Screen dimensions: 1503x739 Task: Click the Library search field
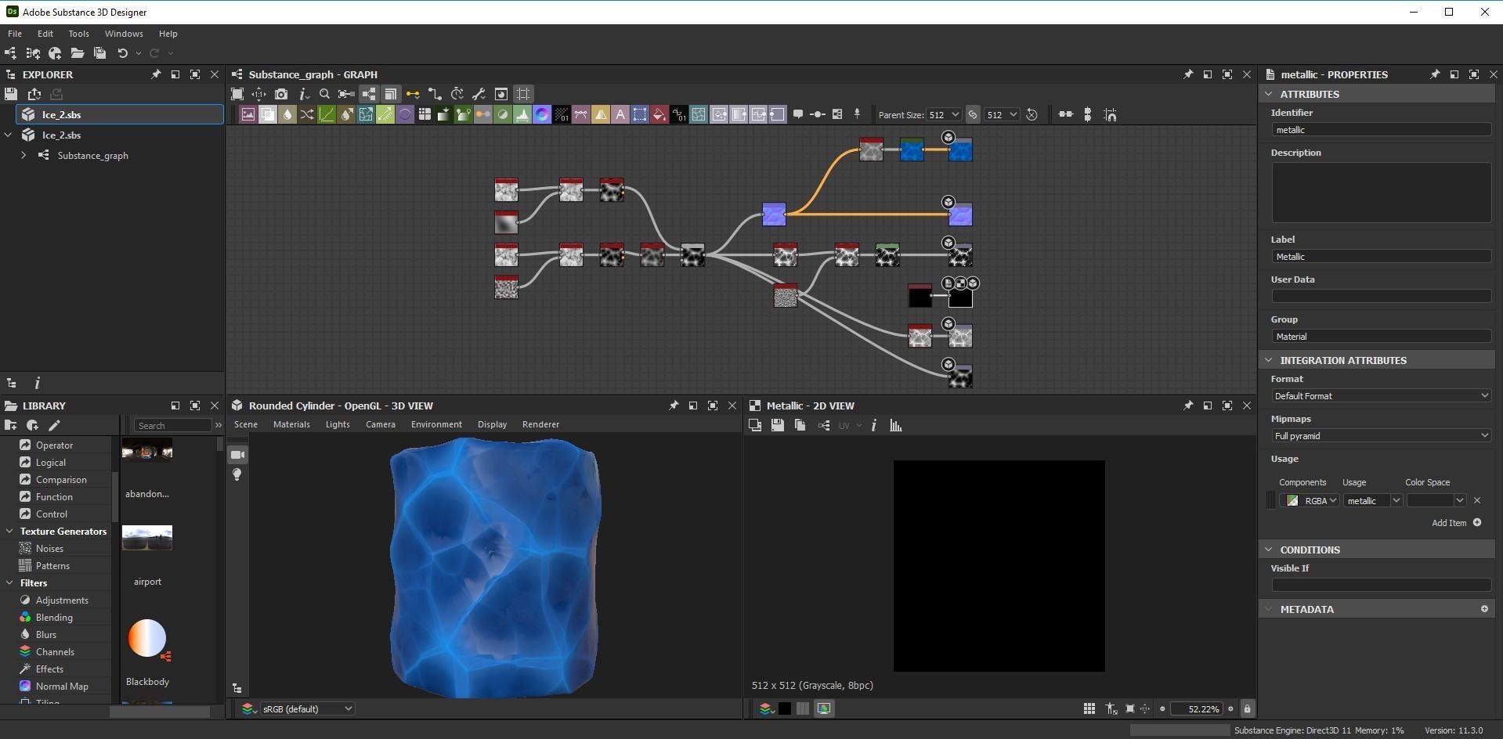[173, 425]
